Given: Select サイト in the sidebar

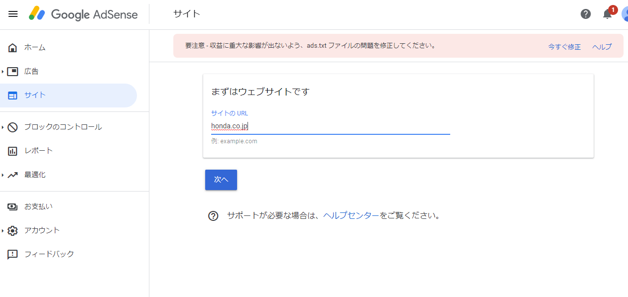Looking at the screenshot, I should pos(68,96).
